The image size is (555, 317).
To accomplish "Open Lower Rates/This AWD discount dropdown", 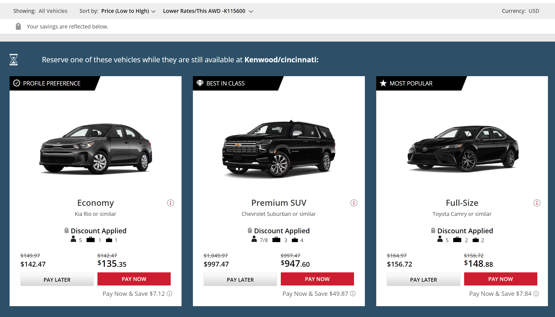I will [208, 11].
